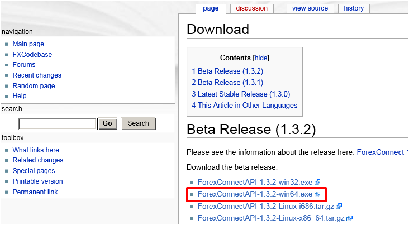Open the page tab
The image size is (409, 225).
click(x=211, y=8)
